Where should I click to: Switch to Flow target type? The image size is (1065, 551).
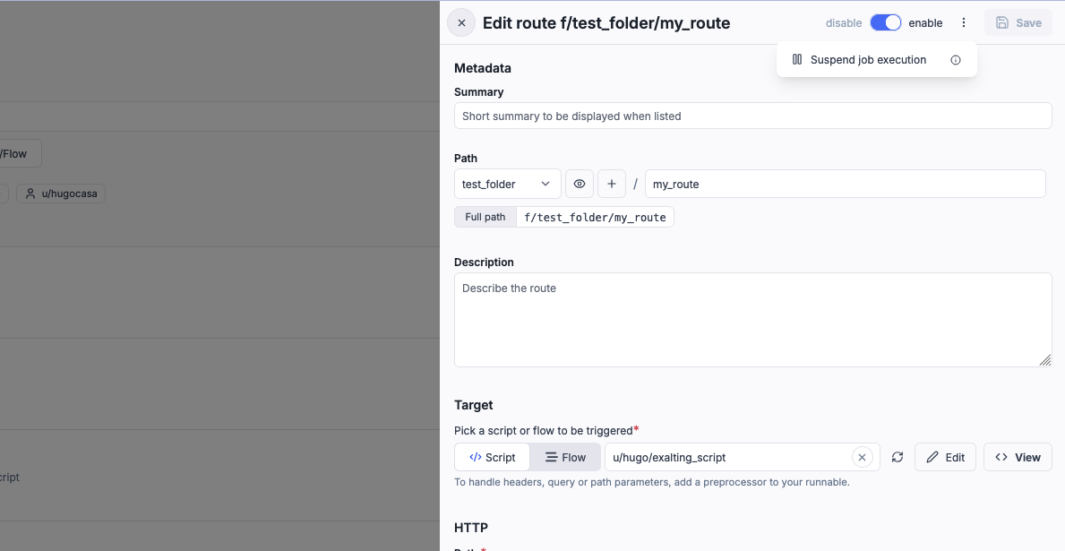pos(565,457)
